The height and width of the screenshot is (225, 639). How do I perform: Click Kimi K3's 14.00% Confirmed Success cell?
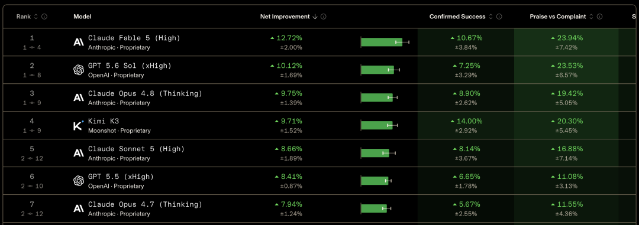(x=466, y=125)
